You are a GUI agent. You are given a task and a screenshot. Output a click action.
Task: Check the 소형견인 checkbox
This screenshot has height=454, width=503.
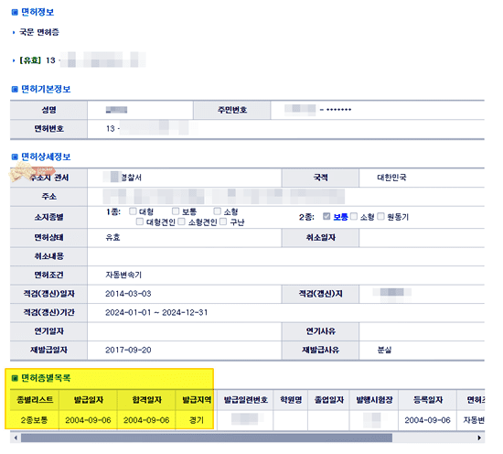pyautogui.click(x=181, y=222)
